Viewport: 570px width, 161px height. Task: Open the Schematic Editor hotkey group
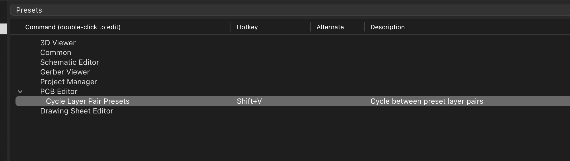point(70,62)
